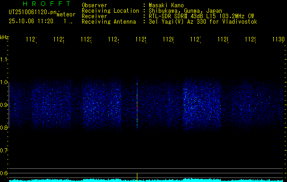Click the 0.6 frequency axis label
Screen dimensions: 287x182
[x=4, y=173]
